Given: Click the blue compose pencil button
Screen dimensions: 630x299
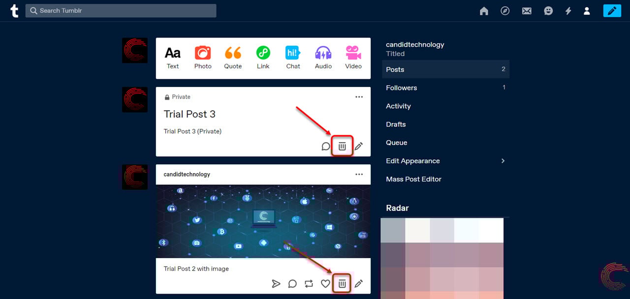Looking at the screenshot, I should tap(612, 10).
